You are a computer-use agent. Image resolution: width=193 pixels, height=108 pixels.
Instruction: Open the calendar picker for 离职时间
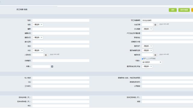coord(155,55)
